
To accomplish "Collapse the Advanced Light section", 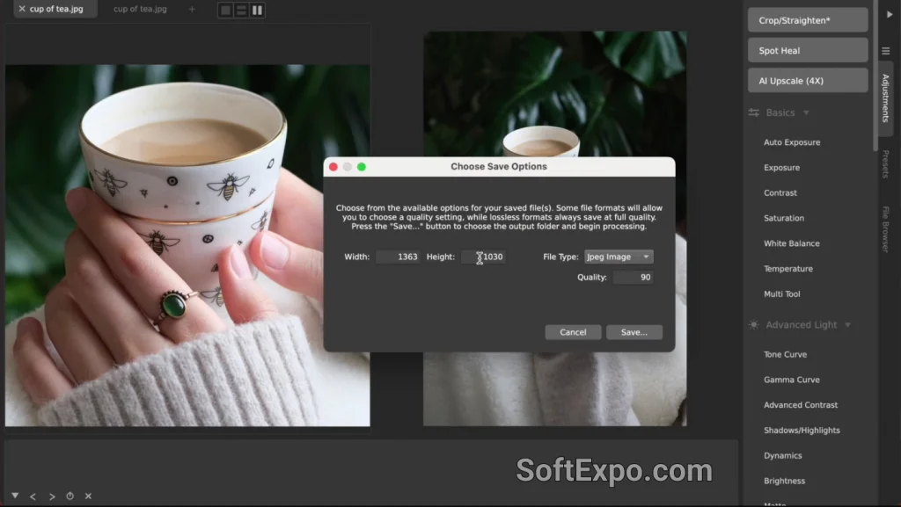I will point(848,325).
